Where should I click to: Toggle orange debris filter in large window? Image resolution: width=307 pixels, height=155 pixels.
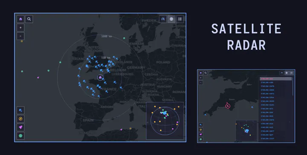pos(20,119)
